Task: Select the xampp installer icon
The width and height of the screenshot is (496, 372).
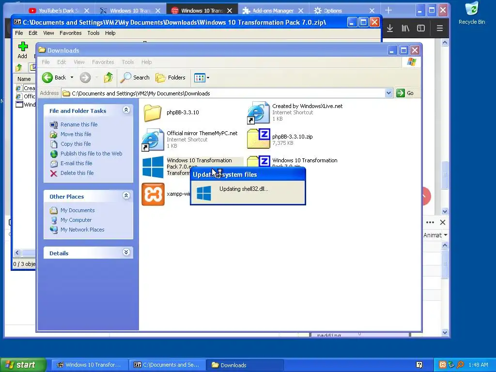Action: tap(153, 194)
